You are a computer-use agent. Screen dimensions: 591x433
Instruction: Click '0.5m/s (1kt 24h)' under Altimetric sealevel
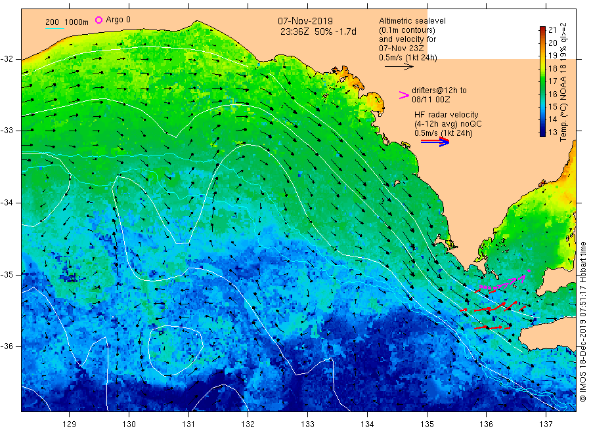408,58
